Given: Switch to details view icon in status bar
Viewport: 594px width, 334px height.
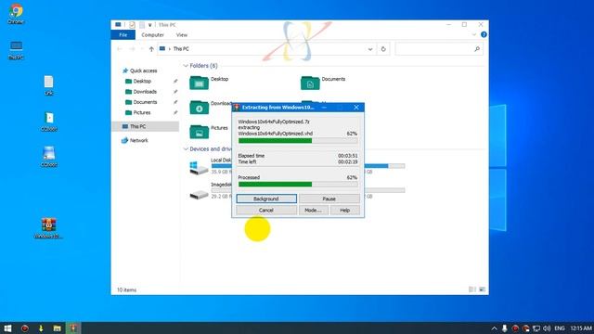Looking at the screenshot, I should 472,289.
